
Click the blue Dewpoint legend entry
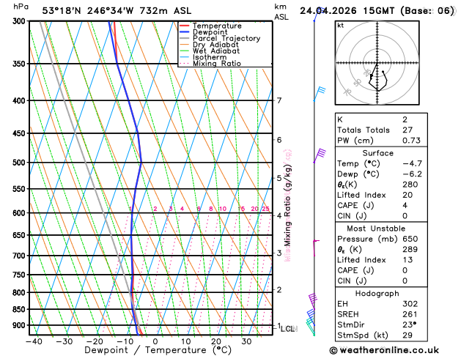[204, 32]
